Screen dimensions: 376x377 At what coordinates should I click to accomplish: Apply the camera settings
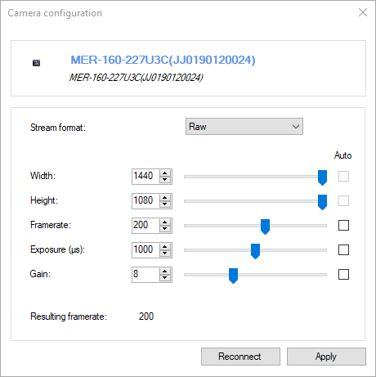pyautogui.click(x=326, y=357)
